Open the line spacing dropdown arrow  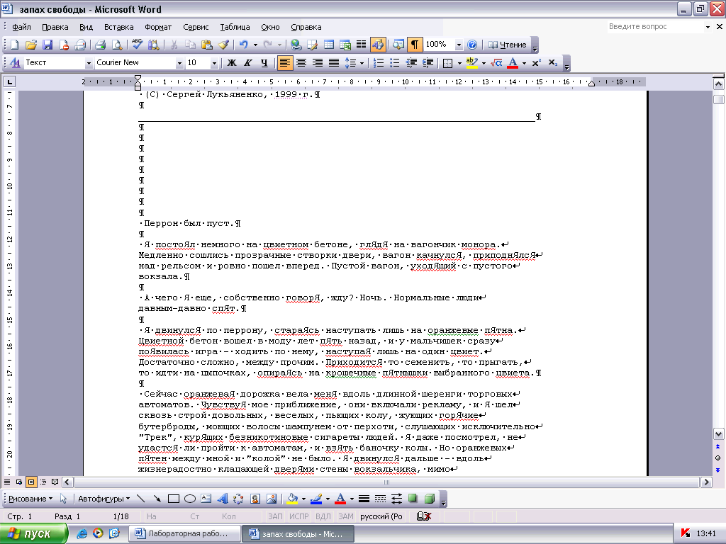point(362,63)
